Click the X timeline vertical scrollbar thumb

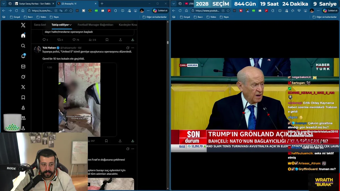click(168, 42)
